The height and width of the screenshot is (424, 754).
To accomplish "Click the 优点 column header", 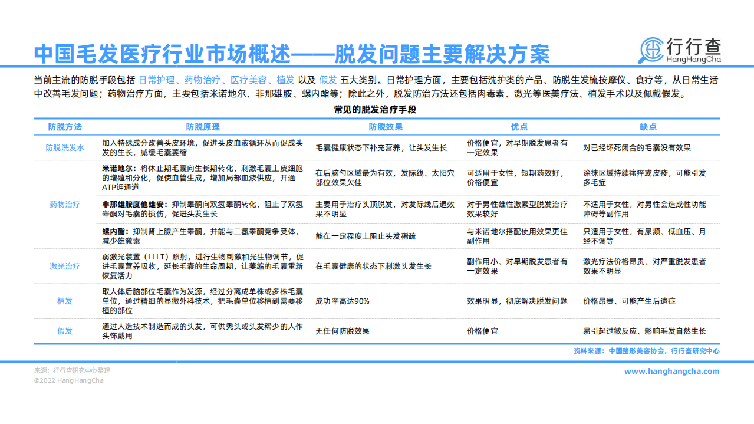I will pos(519,127).
